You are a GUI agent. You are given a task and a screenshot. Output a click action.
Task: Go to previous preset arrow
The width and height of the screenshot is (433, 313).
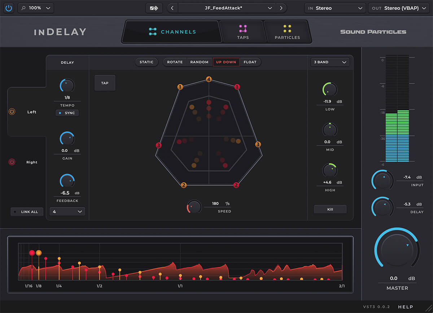point(172,8)
